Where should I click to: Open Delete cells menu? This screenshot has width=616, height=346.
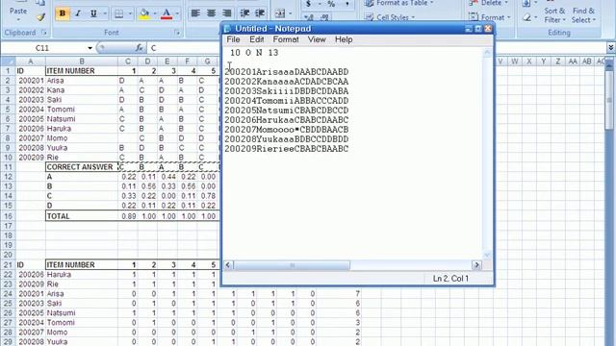[x=489, y=4]
